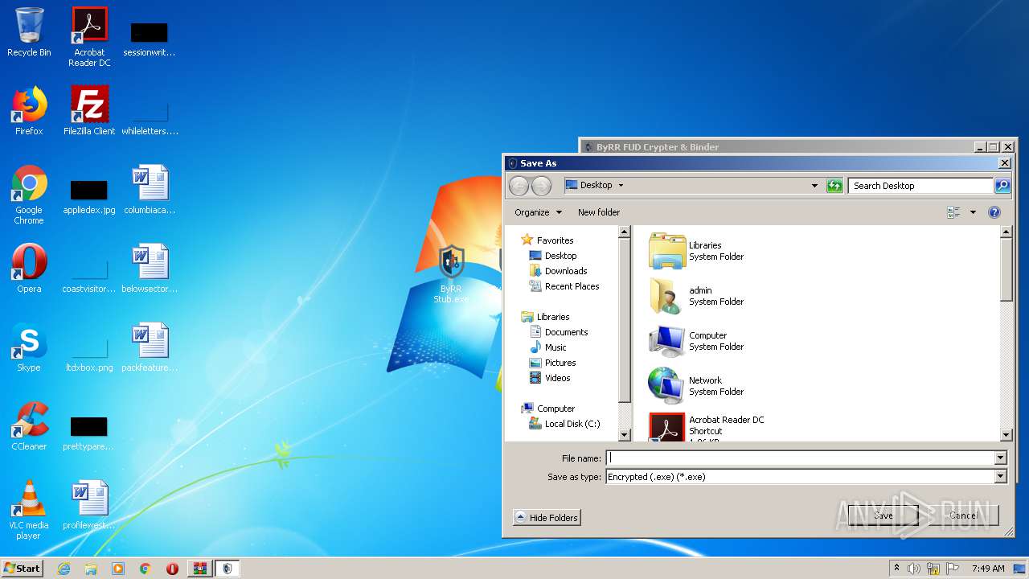Open Windows Media Player from the taskbar

click(118, 569)
